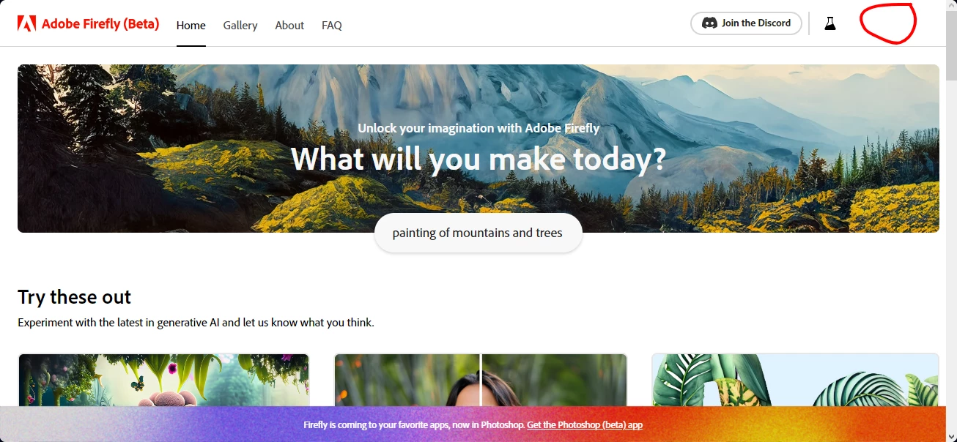
Task: Click the empty profile area circled in red
Action: 887,23
